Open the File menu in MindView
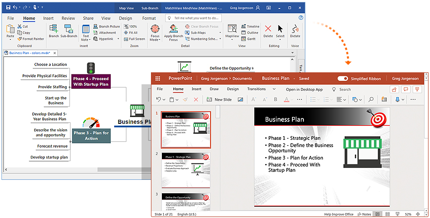Image resolution: width=430 pixels, height=218 pixels. (11, 18)
